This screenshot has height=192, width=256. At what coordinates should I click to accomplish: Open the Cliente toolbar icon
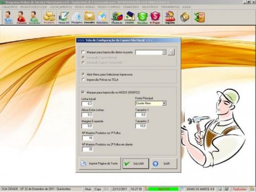tap(9, 17)
